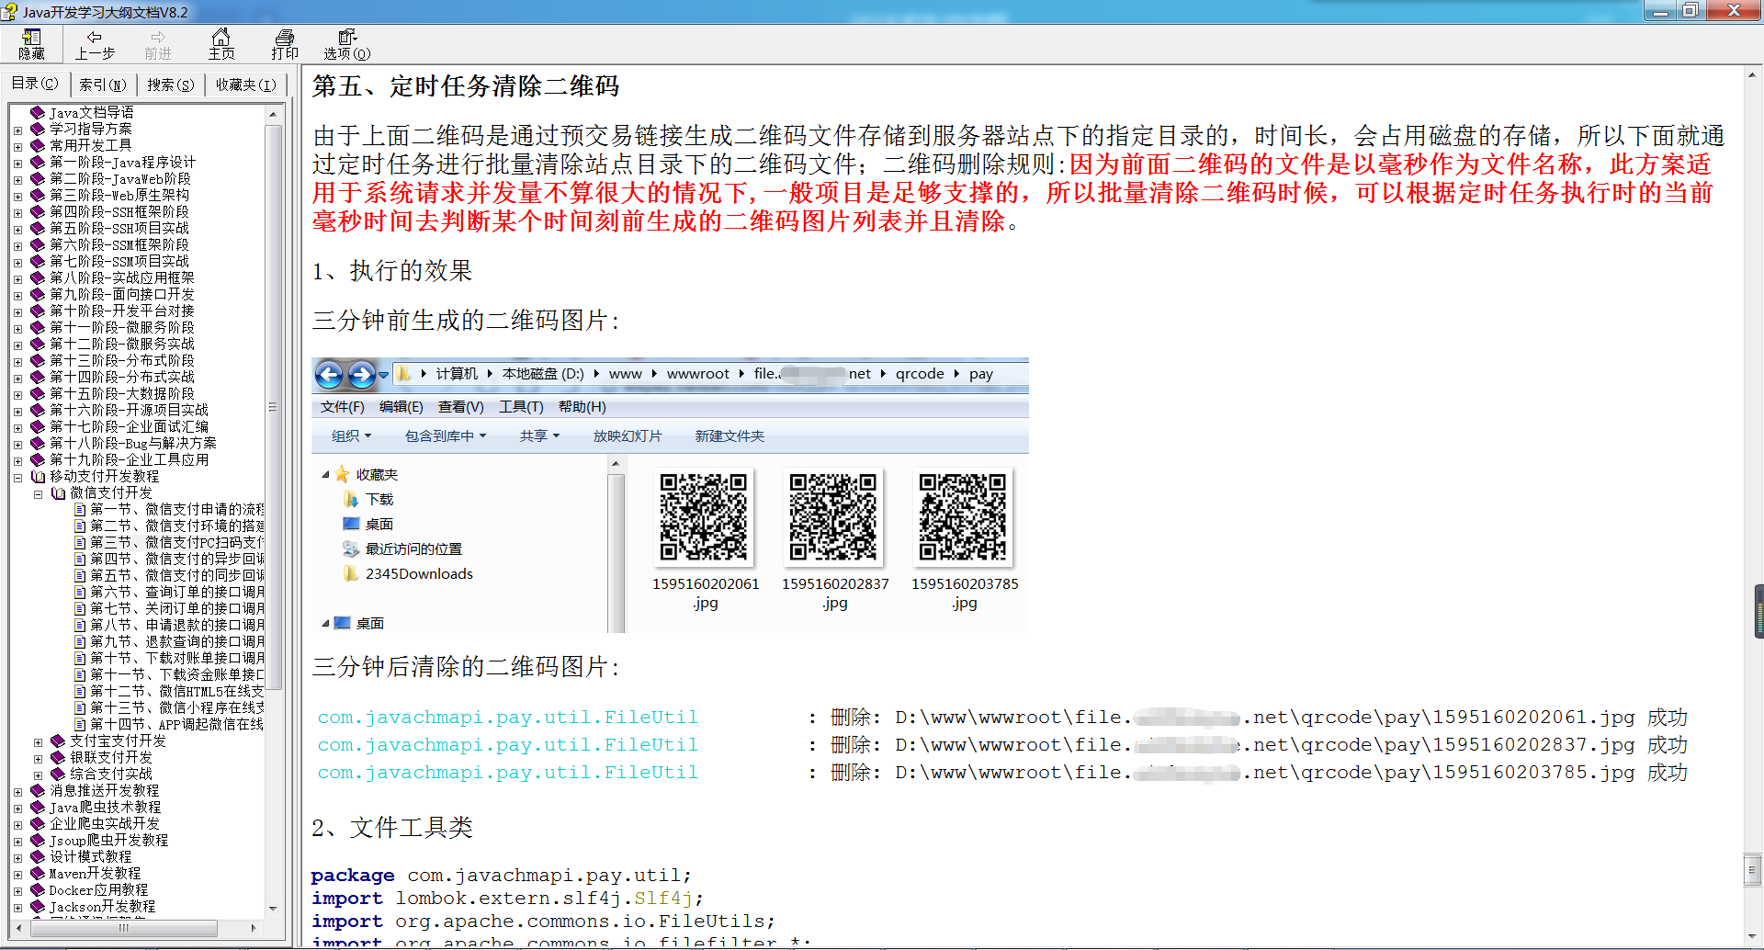Expand the 第一阶段-Java程序设计 node
This screenshot has height=950, width=1764.
(17, 163)
